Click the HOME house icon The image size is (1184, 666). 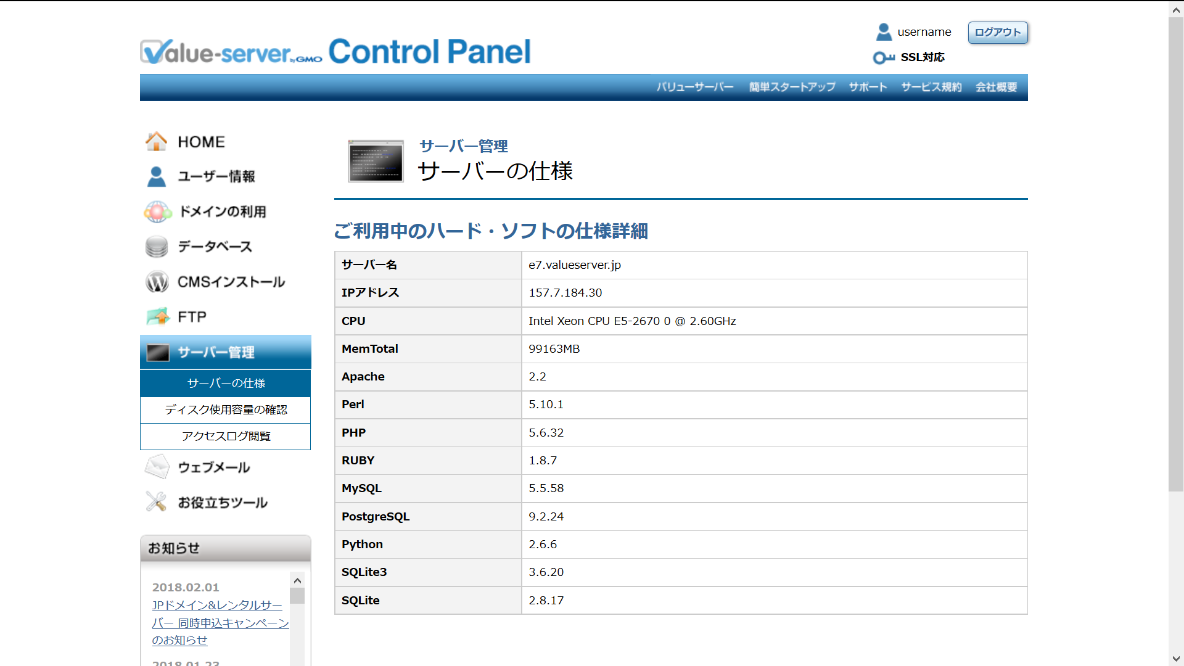coord(157,141)
